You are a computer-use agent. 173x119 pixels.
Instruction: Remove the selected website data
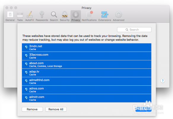[32, 109]
